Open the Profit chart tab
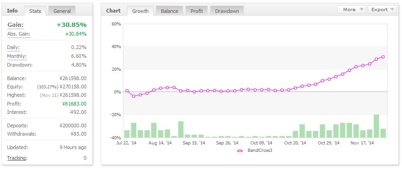402x169 pixels. tap(197, 11)
